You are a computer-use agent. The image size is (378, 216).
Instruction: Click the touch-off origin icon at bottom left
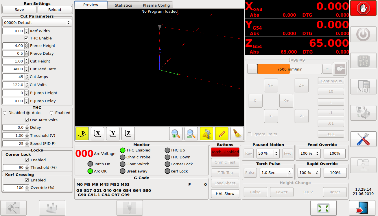tap(13, 208)
